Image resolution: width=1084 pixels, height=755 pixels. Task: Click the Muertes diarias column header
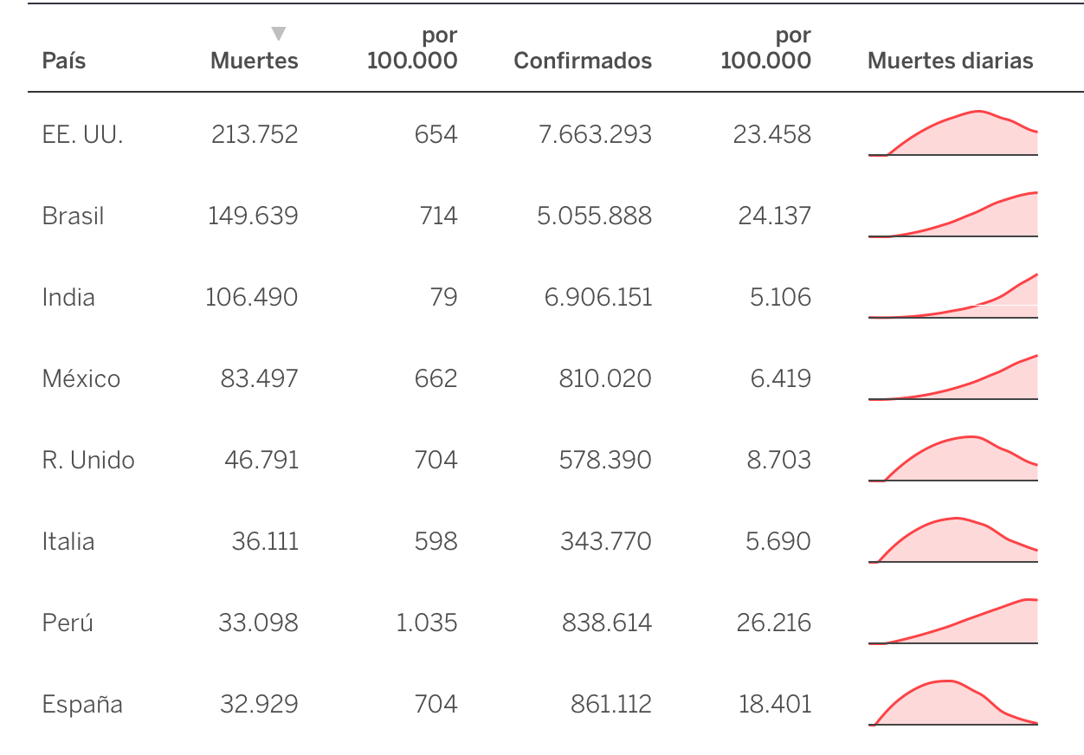coord(951,61)
